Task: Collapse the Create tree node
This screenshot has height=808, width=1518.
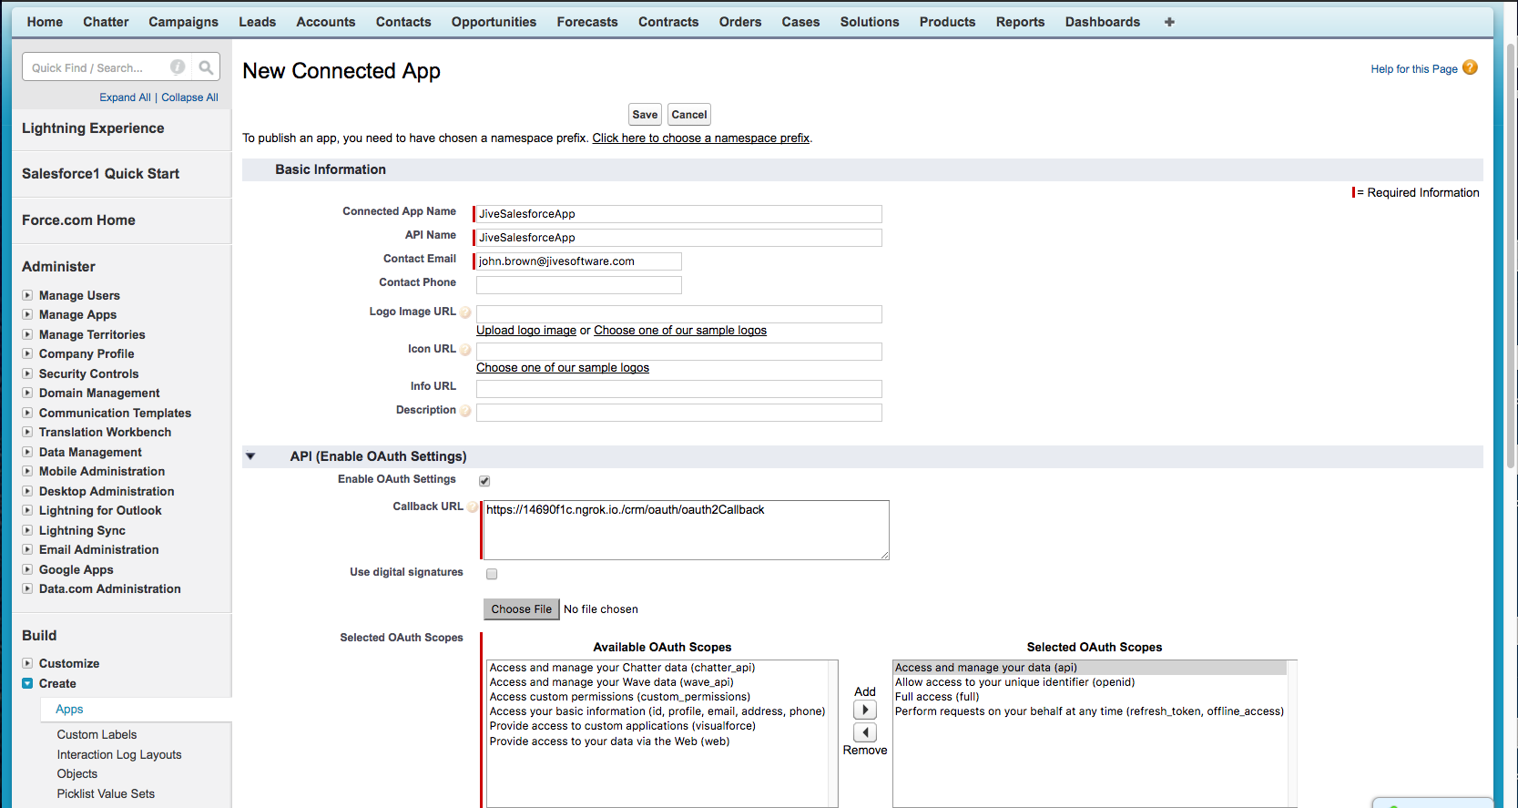Action: point(27,683)
